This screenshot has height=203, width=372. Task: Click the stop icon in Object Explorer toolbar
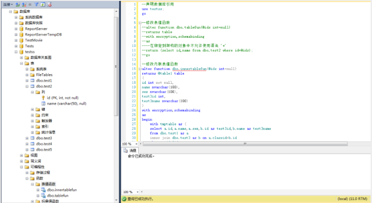(30, 5)
